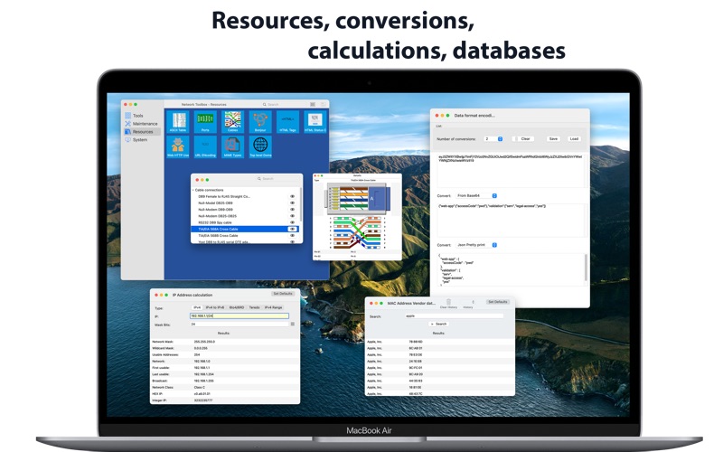Open the HTML Tags resource tile
Viewport: 723px width, 452px height.
coord(287,122)
